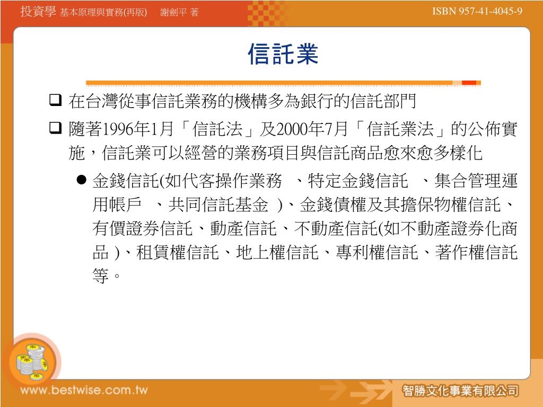The width and height of the screenshot is (543, 407).
Task: Click the header title 投資學
Action: (x=38, y=12)
